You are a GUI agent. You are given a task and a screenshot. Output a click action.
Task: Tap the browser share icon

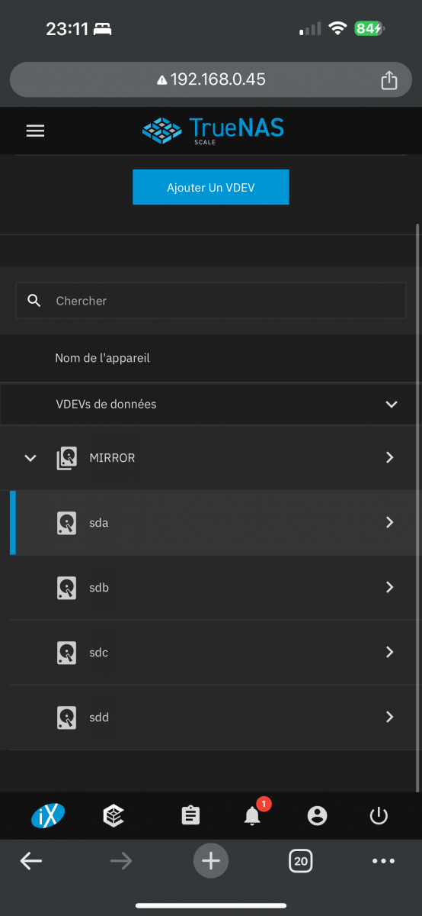[x=389, y=80]
